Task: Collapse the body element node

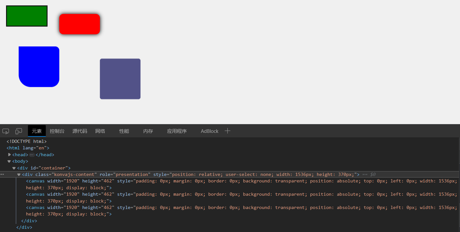Action: point(9,161)
